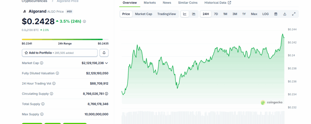Viewport: 311px width, 124px height.
Task: Click the 2130 BTC price text
Action: coord(30,30)
